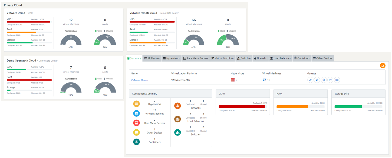Click the blue Virtual Machines component icon
This screenshot has height=158, width=392.
(136, 113)
